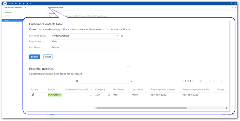Click the 555-555-1212 phone cell
This screenshot has width=240, height=121.
coord(159,95)
